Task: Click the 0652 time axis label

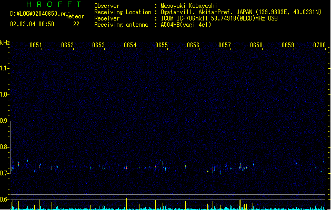Action: coord(67,45)
